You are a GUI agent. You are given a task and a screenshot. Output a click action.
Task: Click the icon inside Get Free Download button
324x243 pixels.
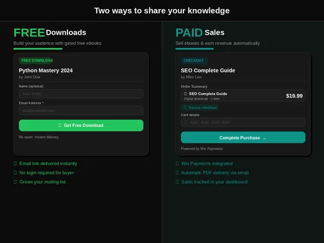pos(60,125)
